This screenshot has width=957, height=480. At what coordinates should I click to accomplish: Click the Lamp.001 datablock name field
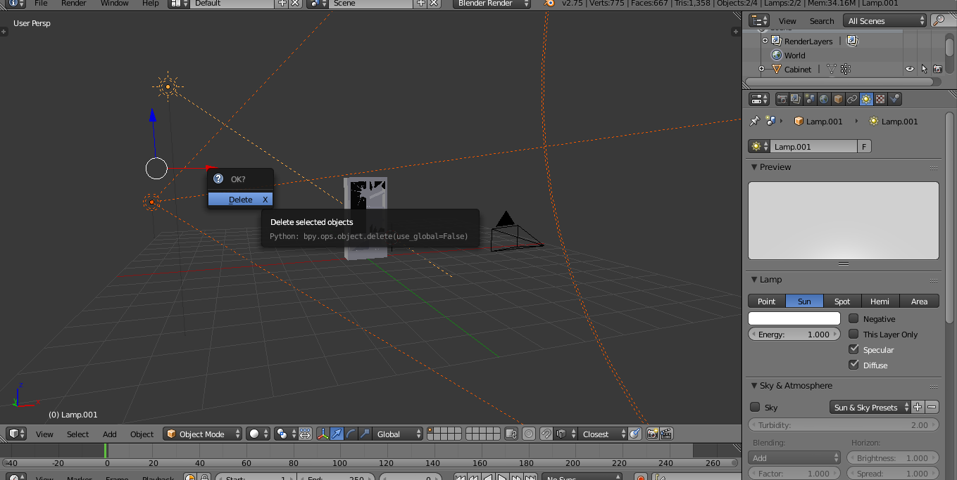point(814,146)
